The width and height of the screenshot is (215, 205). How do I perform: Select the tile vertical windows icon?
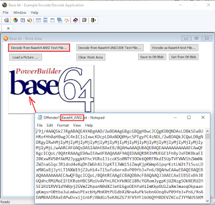38,20
